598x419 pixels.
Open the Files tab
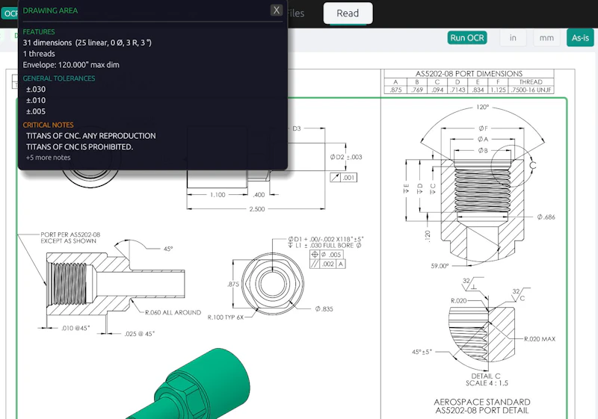pyautogui.click(x=295, y=13)
